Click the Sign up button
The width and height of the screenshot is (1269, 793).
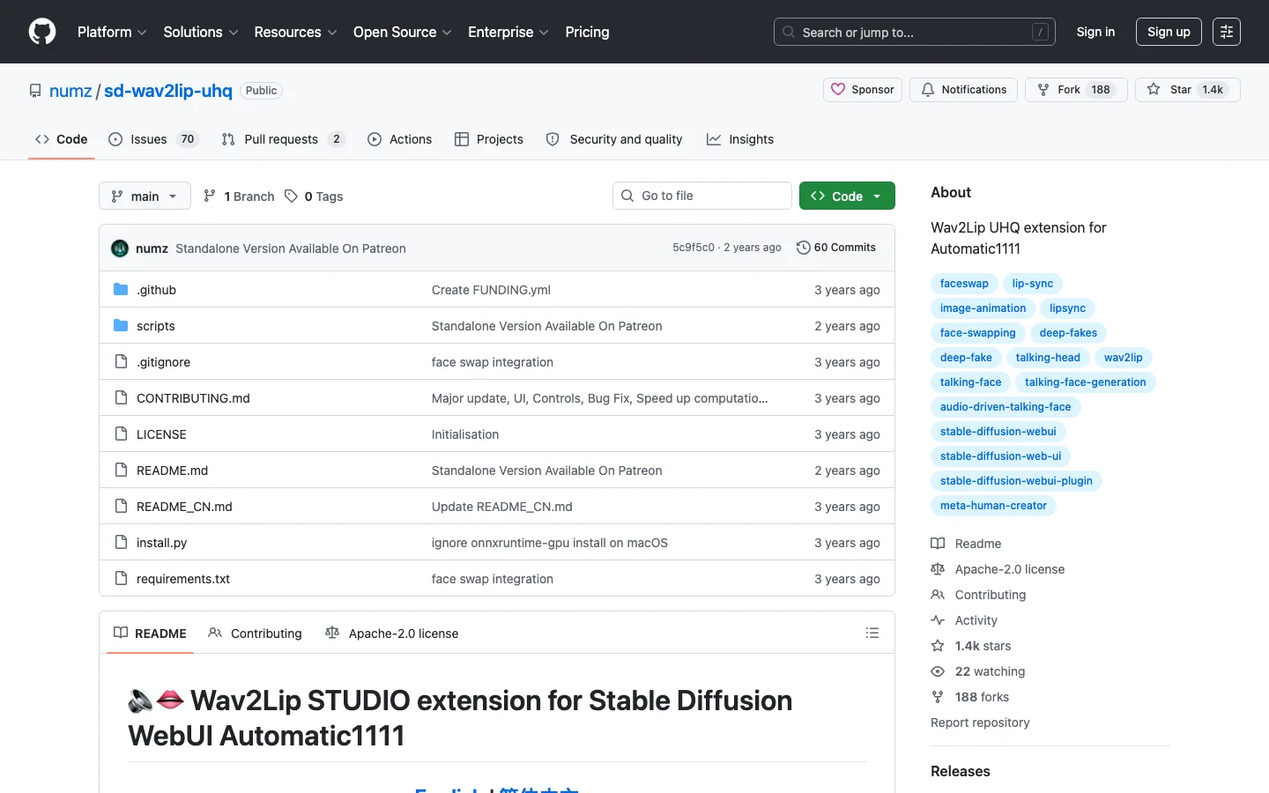click(x=1169, y=32)
